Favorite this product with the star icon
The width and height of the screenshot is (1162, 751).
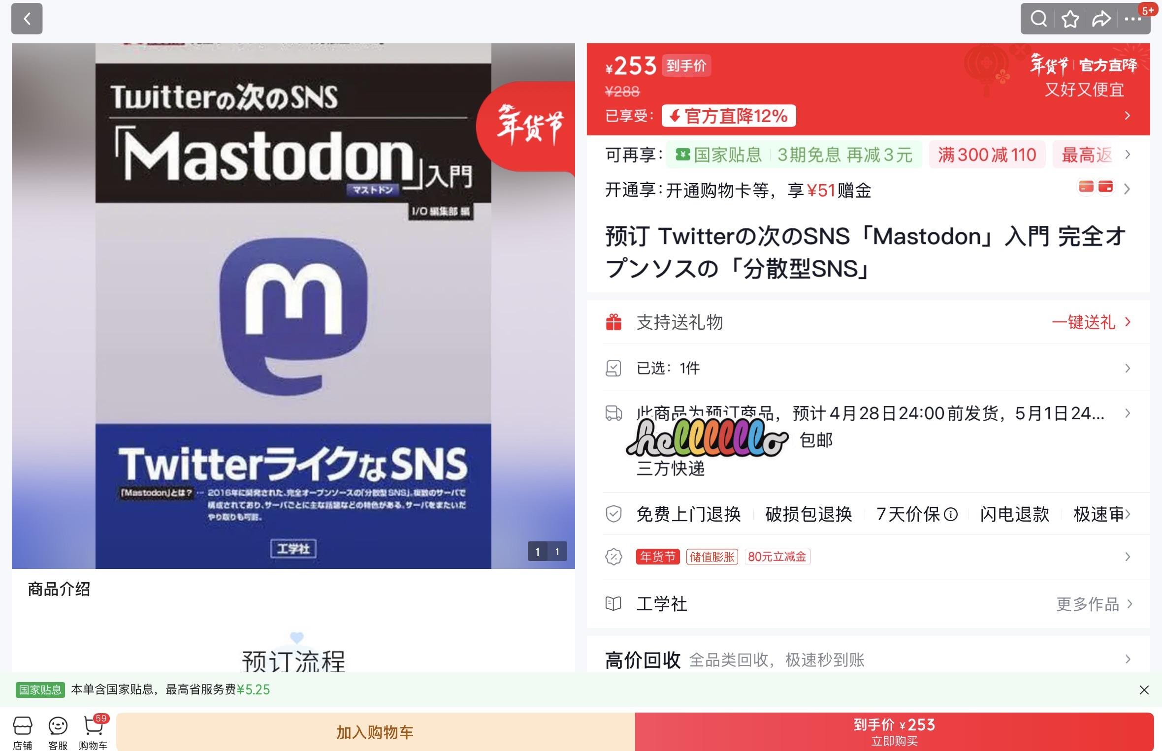[1070, 19]
